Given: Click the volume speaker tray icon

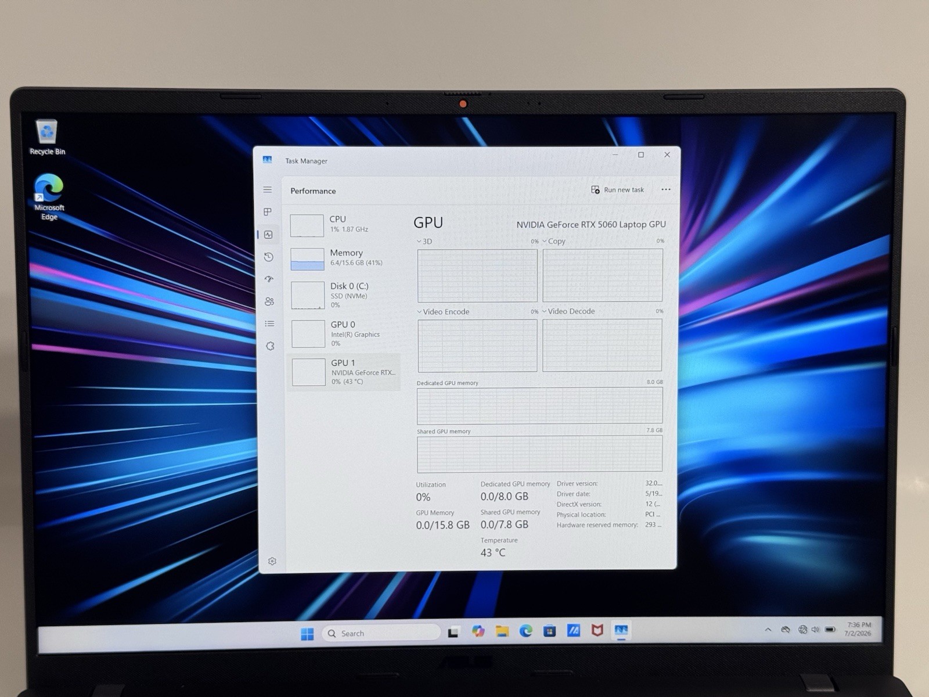Looking at the screenshot, I should click(815, 629).
